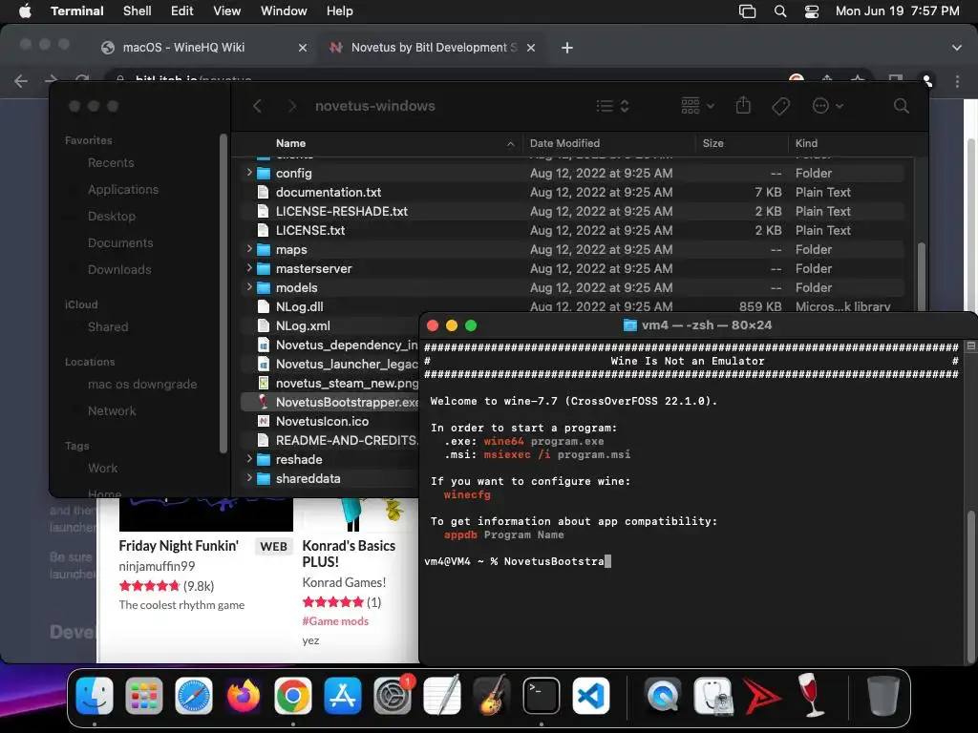Expand the maps folder

[249, 249]
